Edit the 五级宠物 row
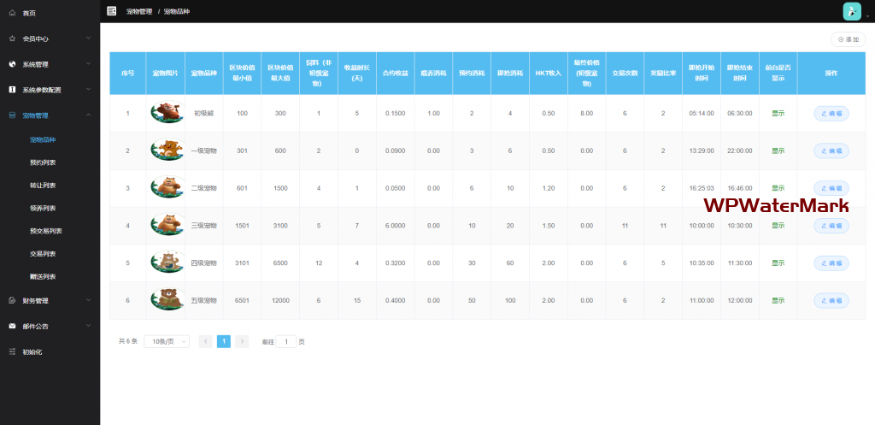875x425 pixels. (831, 300)
